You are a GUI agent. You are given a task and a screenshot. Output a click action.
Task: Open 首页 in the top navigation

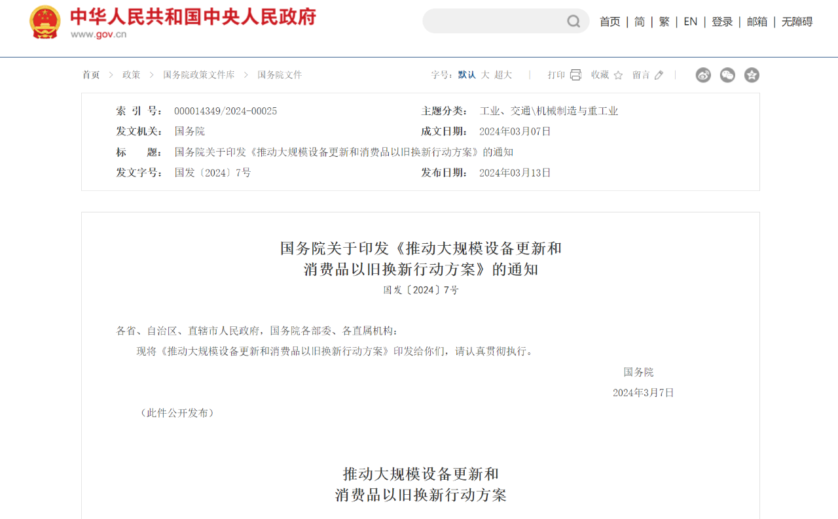point(610,22)
